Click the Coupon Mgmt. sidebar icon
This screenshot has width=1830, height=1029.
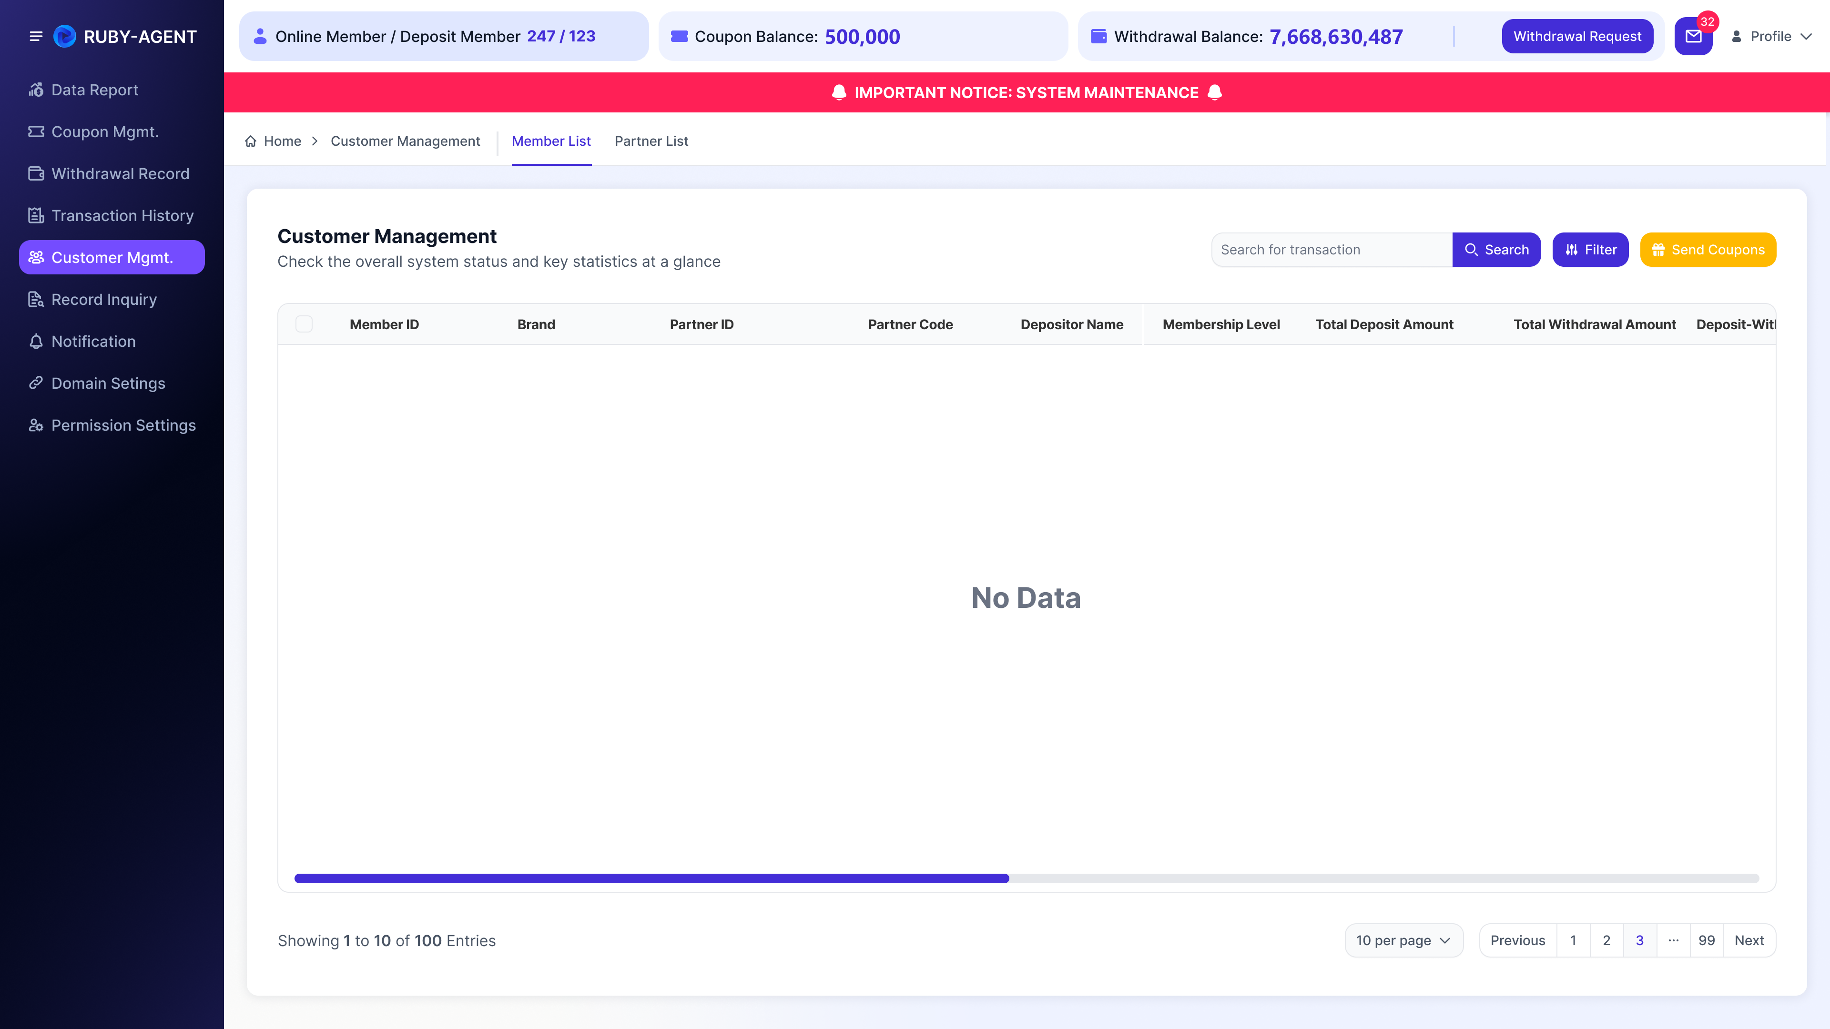pyautogui.click(x=36, y=132)
